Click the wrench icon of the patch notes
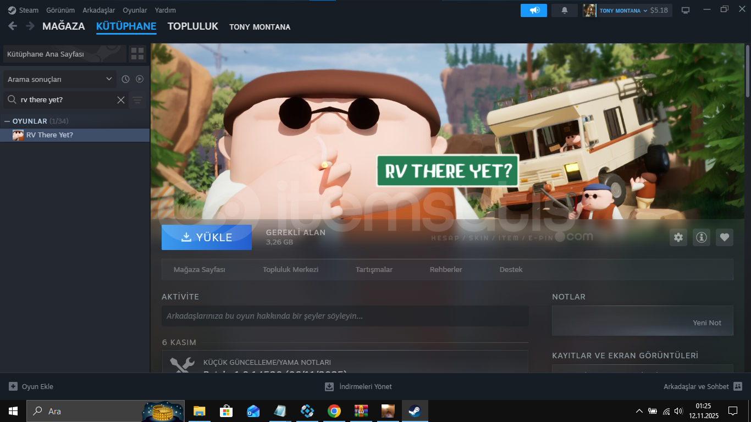Screen dimensions: 751x422 point(182,365)
